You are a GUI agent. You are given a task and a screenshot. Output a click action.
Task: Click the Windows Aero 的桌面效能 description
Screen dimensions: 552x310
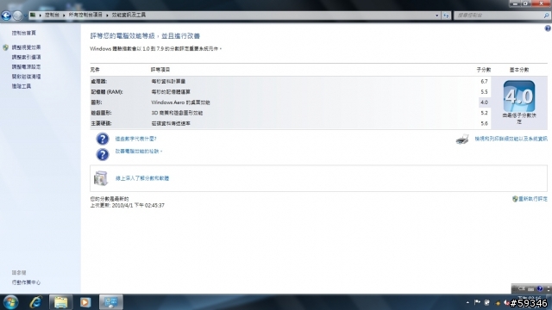pyautogui.click(x=180, y=102)
